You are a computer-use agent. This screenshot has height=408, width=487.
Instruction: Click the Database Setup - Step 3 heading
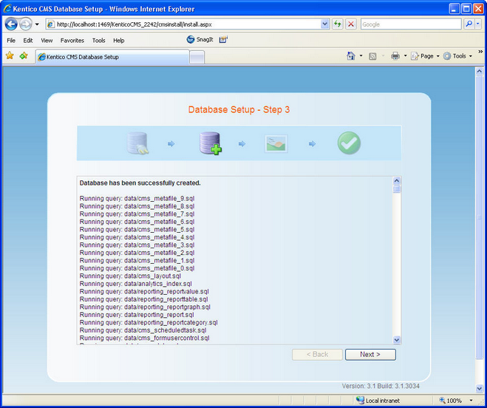coord(239,109)
